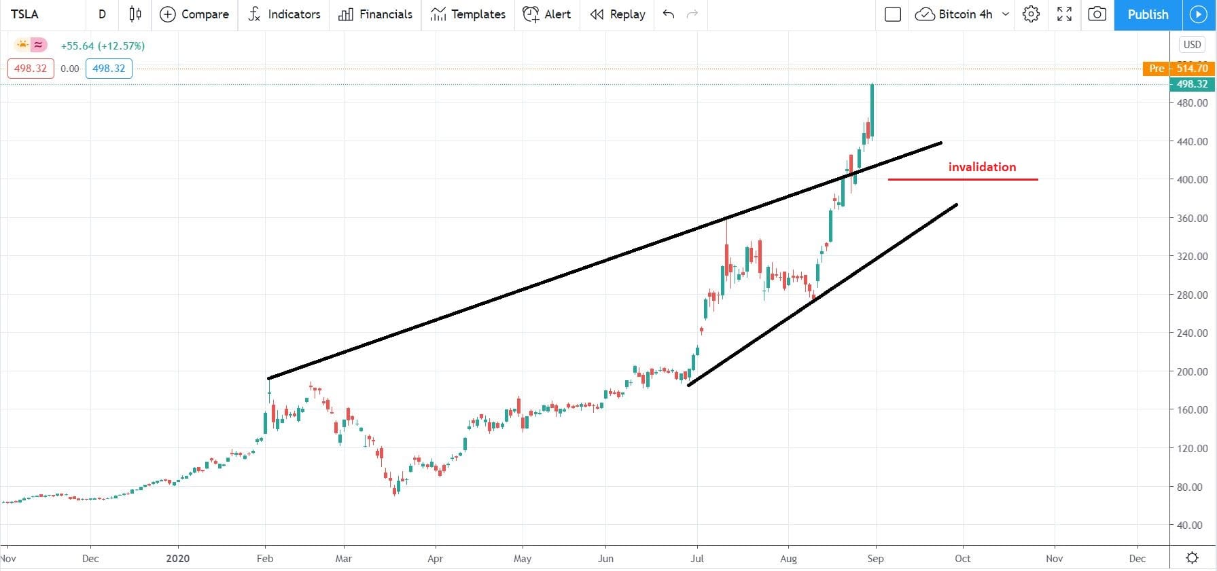Click the sun market status icon

pos(23,45)
